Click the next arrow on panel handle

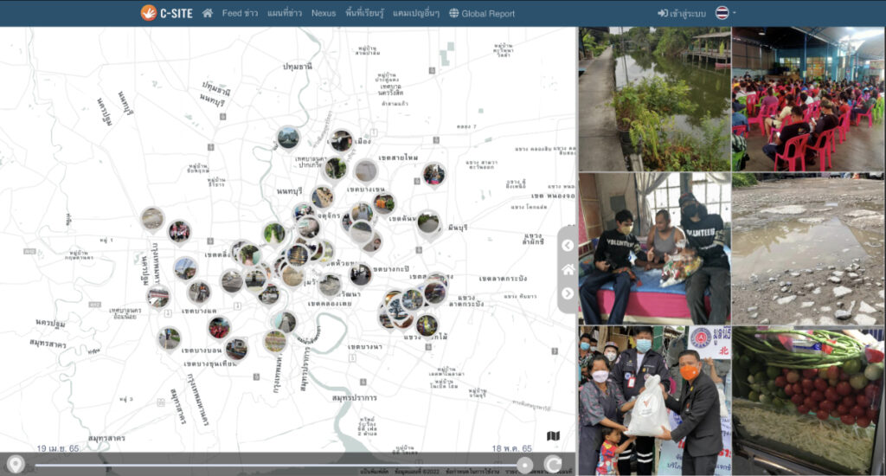click(568, 293)
